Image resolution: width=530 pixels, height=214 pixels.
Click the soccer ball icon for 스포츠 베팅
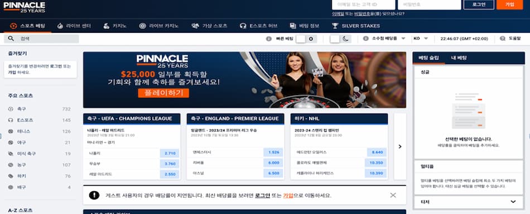pos(13,26)
